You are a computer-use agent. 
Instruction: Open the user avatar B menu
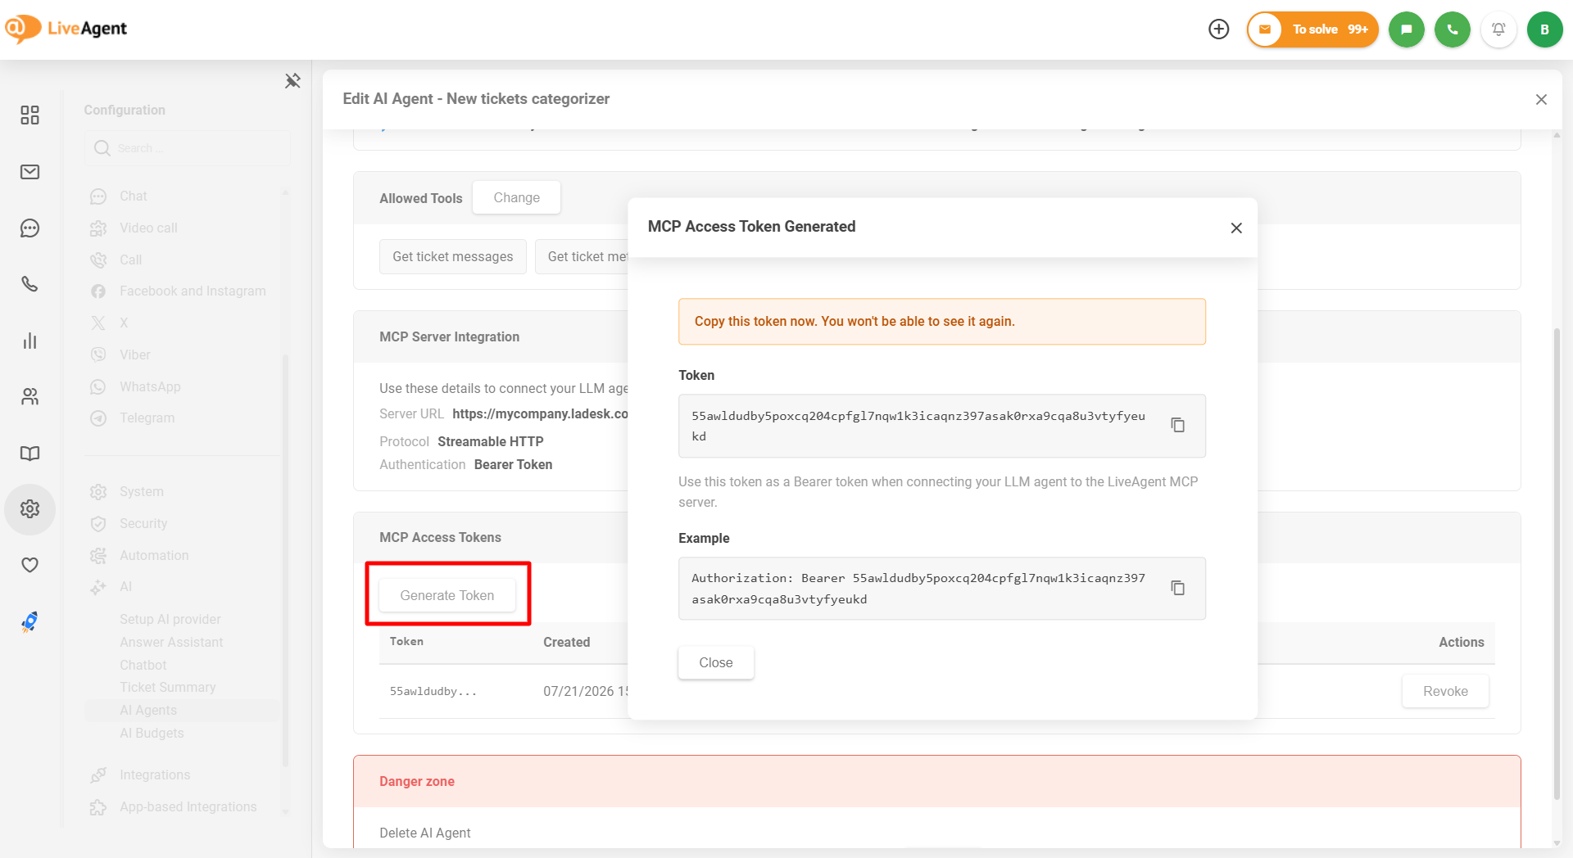click(1544, 29)
